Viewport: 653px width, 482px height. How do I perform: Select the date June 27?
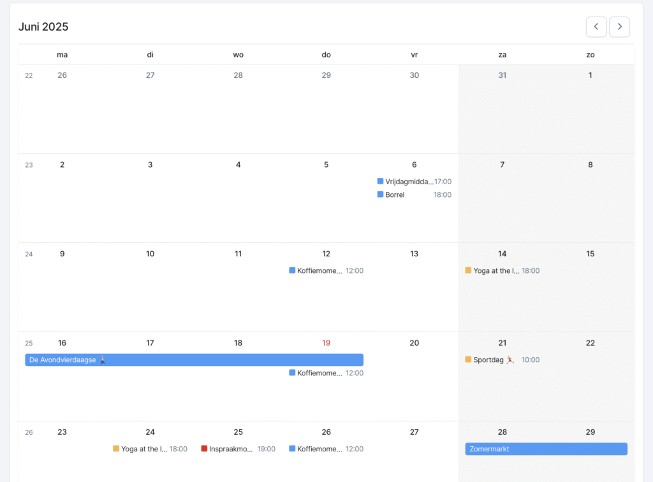click(414, 432)
